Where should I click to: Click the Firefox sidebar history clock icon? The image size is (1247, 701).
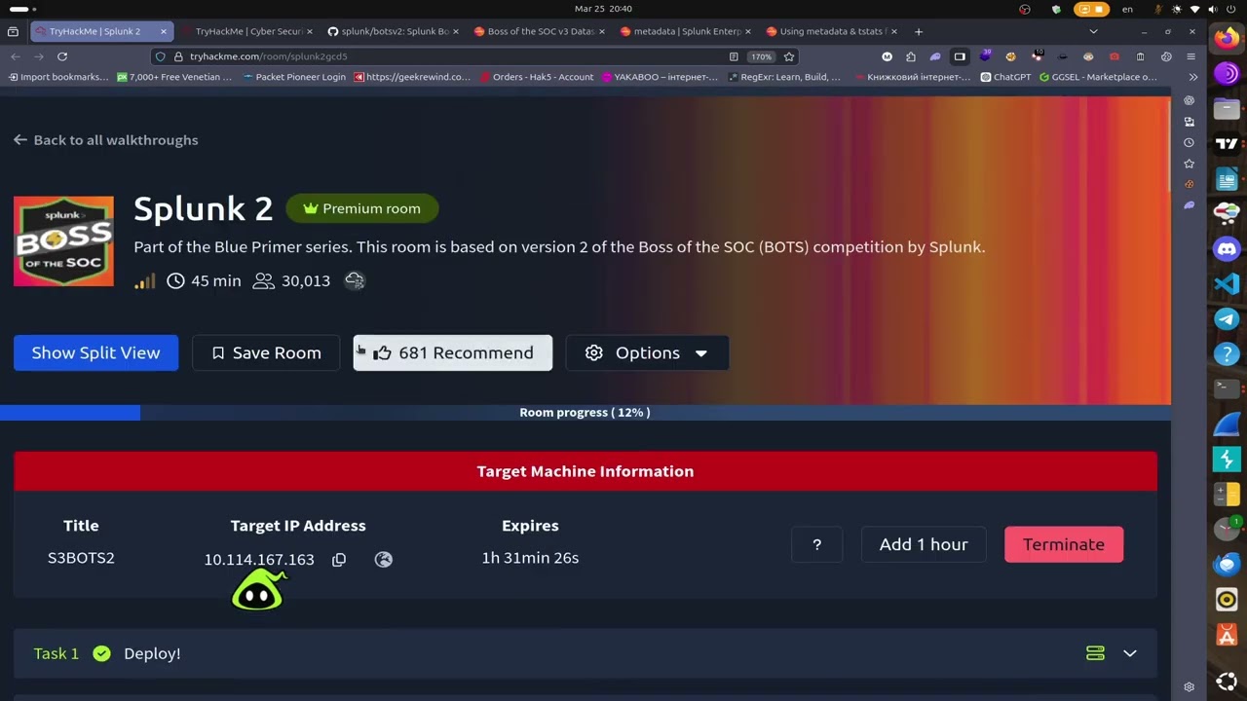tap(1189, 143)
